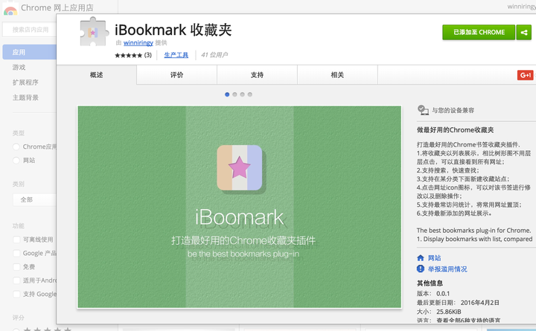Click the 已添加至 CHROME green button
536x331 pixels.
(x=479, y=33)
